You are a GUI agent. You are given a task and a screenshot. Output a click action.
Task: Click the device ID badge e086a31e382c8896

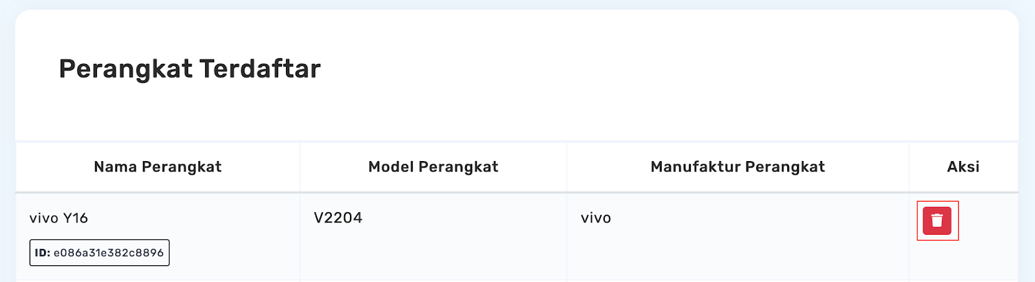click(100, 253)
